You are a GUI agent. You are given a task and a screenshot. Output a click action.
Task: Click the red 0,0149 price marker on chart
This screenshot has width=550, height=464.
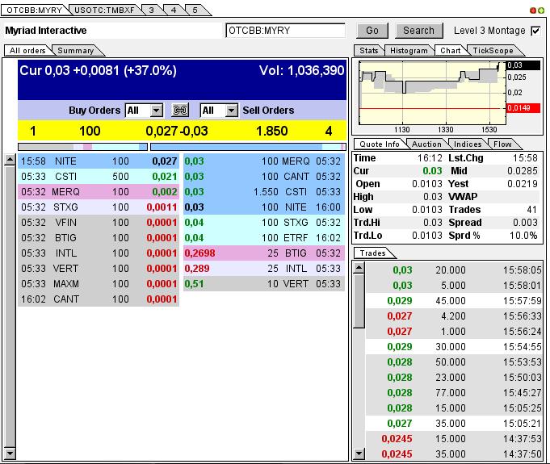tap(523, 108)
